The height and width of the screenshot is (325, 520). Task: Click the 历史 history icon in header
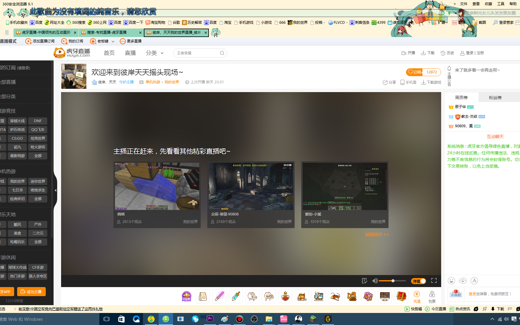[447, 53]
